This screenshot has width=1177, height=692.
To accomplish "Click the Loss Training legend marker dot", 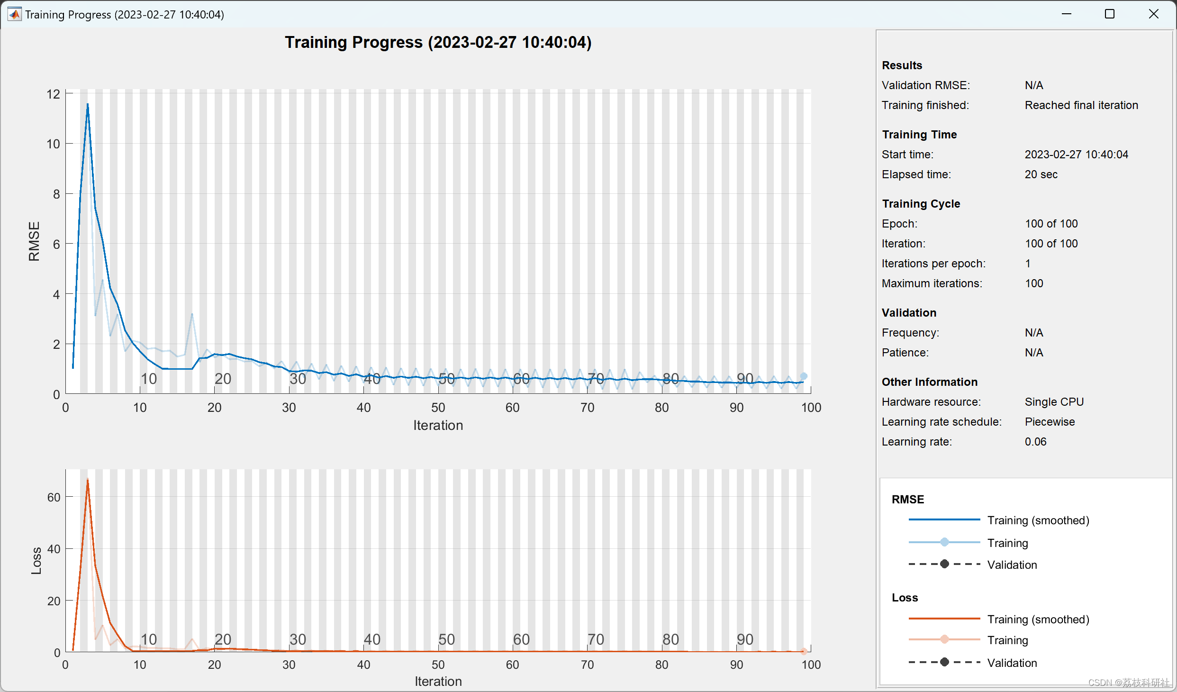I will (x=944, y=639).
